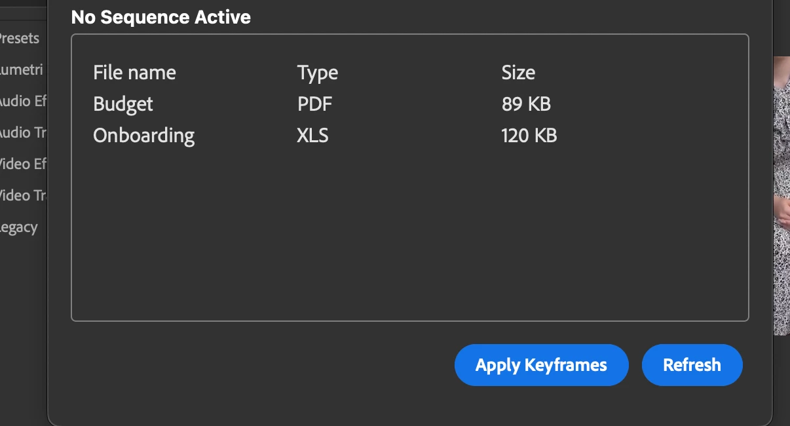Viewport: 790px width, 426px height.
Task: Click the Refresh button
Action: [x=692, y=365]
